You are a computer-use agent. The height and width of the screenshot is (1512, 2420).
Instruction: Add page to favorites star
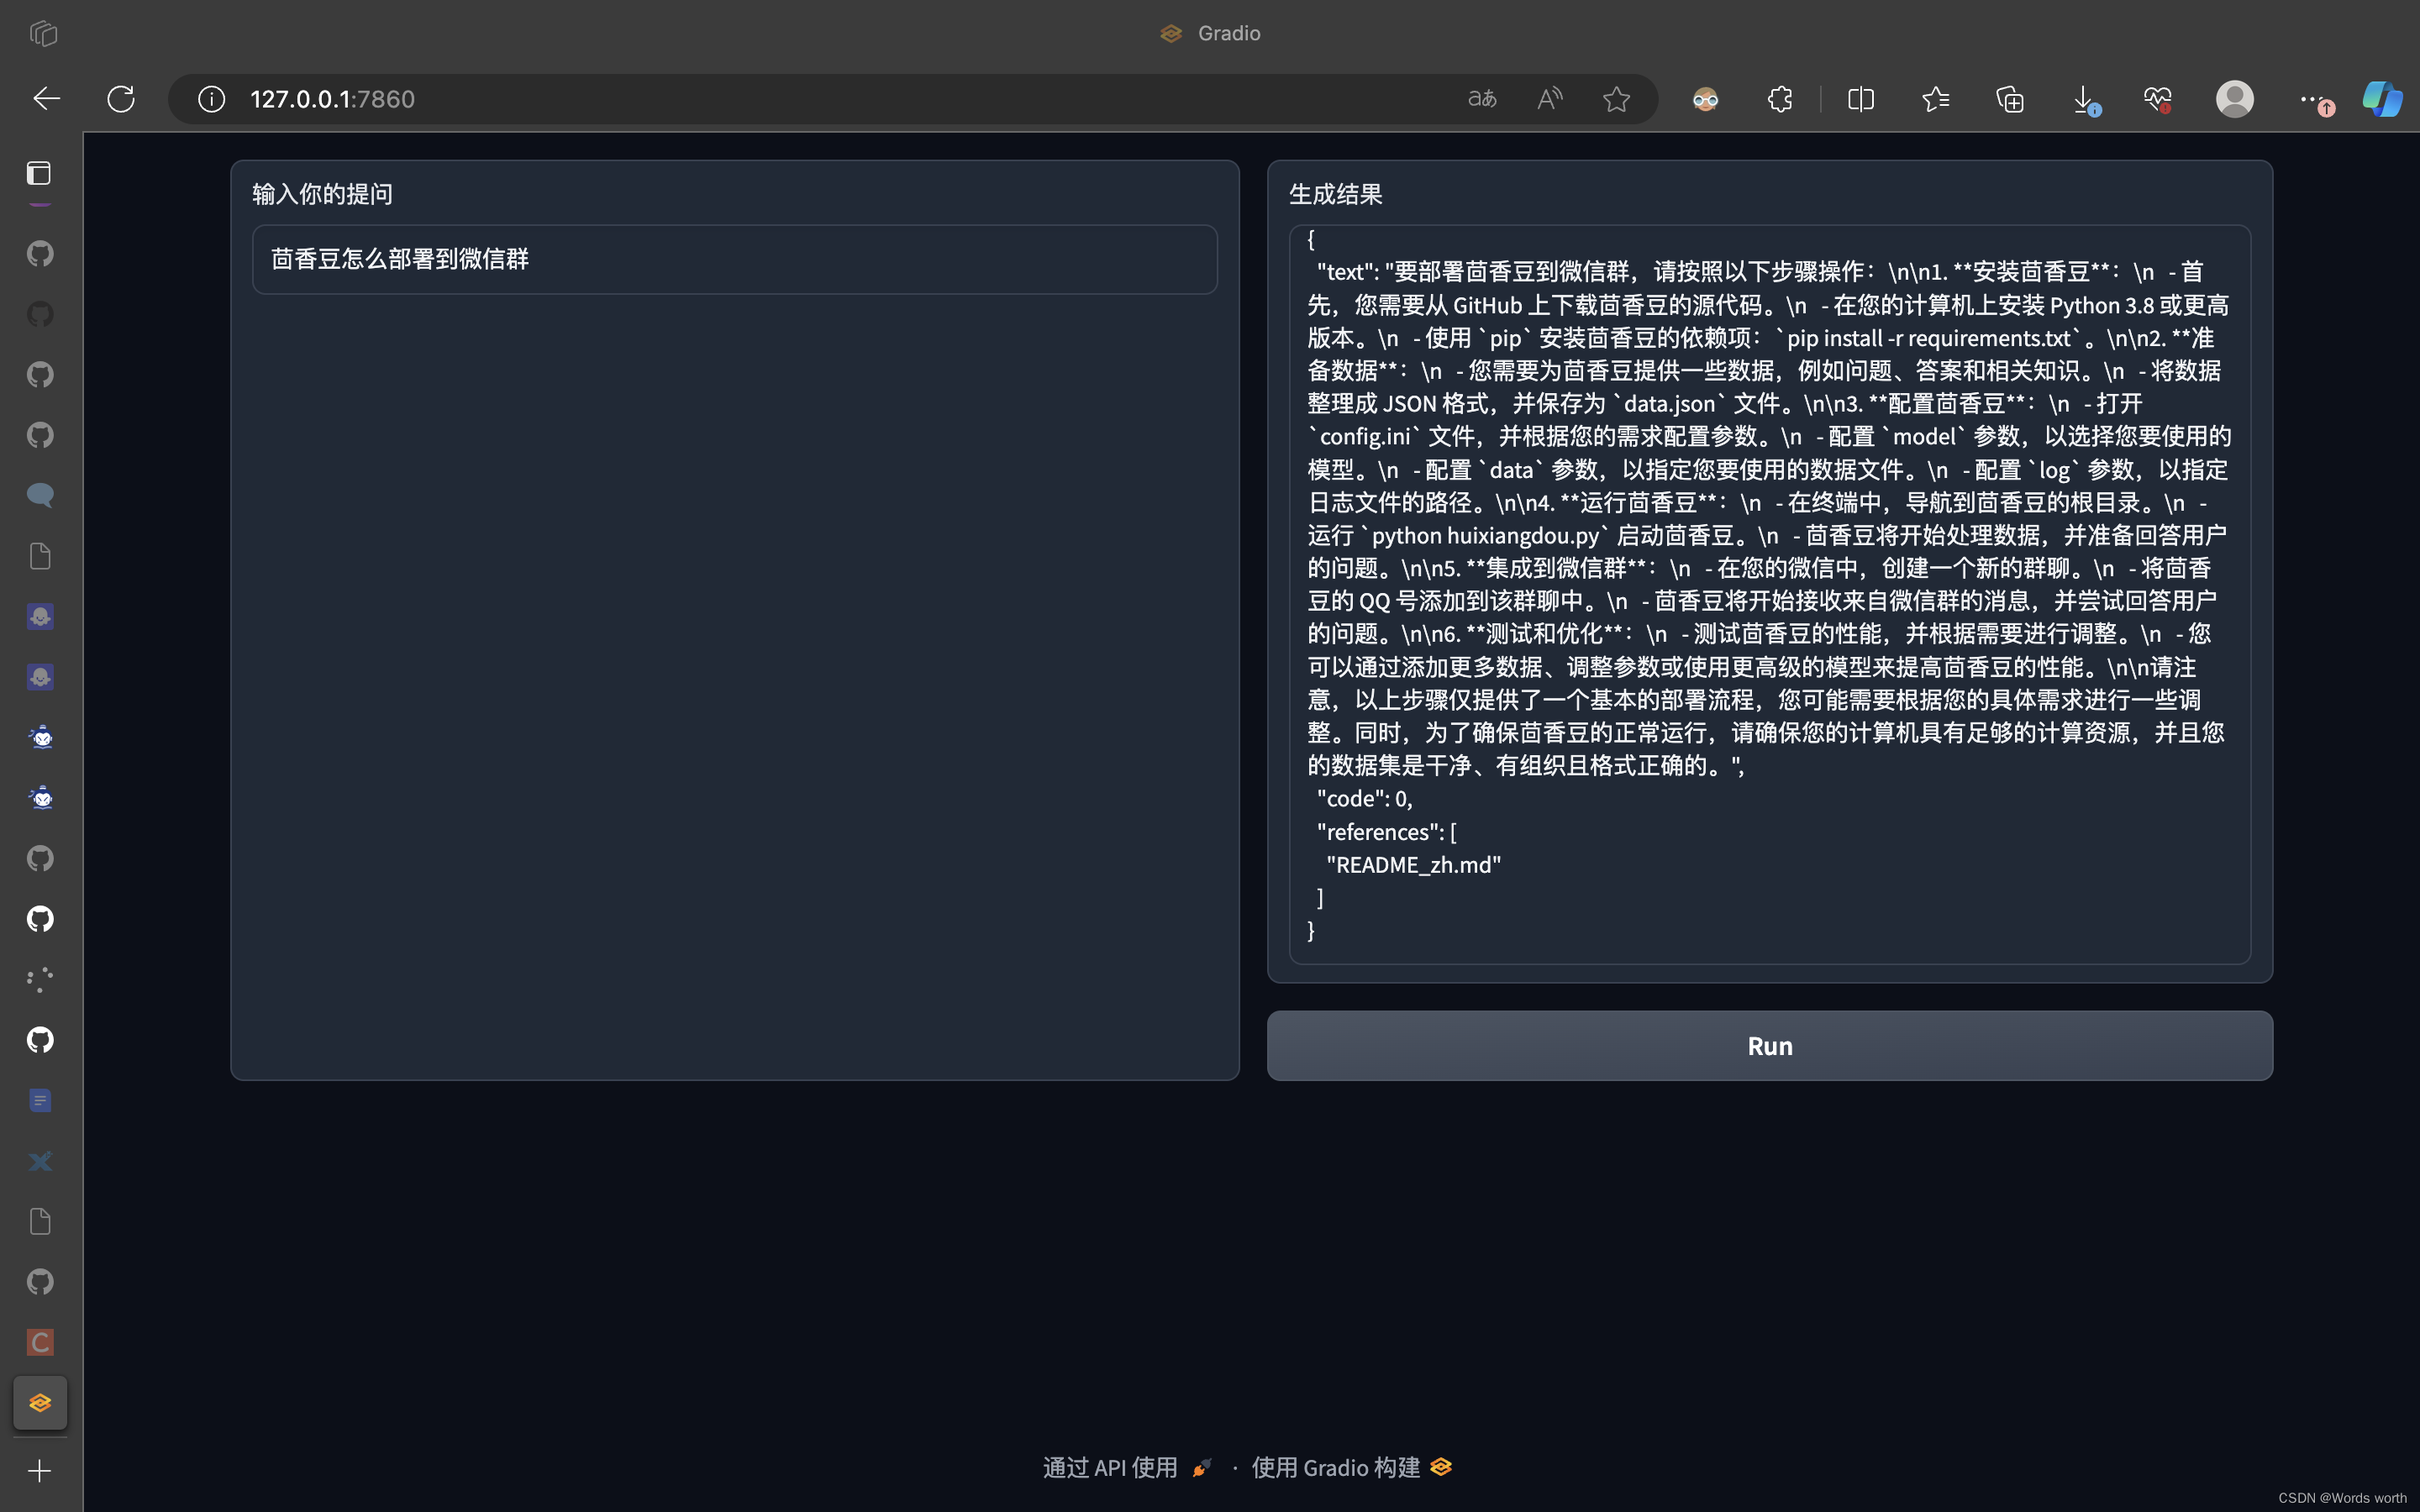coord(1616,99)
